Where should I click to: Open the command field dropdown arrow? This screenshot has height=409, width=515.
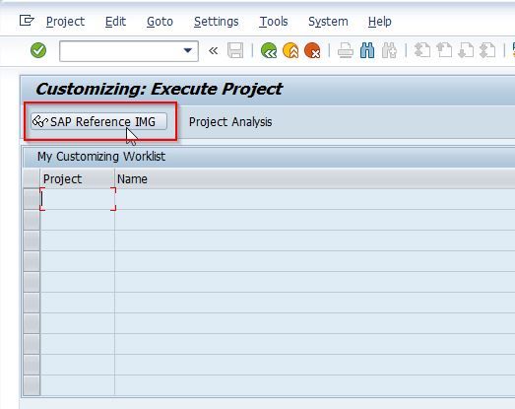[x=188, y=50]
